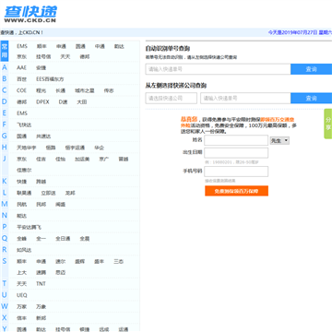Choose 如风达 courier

tap(24, 250)
